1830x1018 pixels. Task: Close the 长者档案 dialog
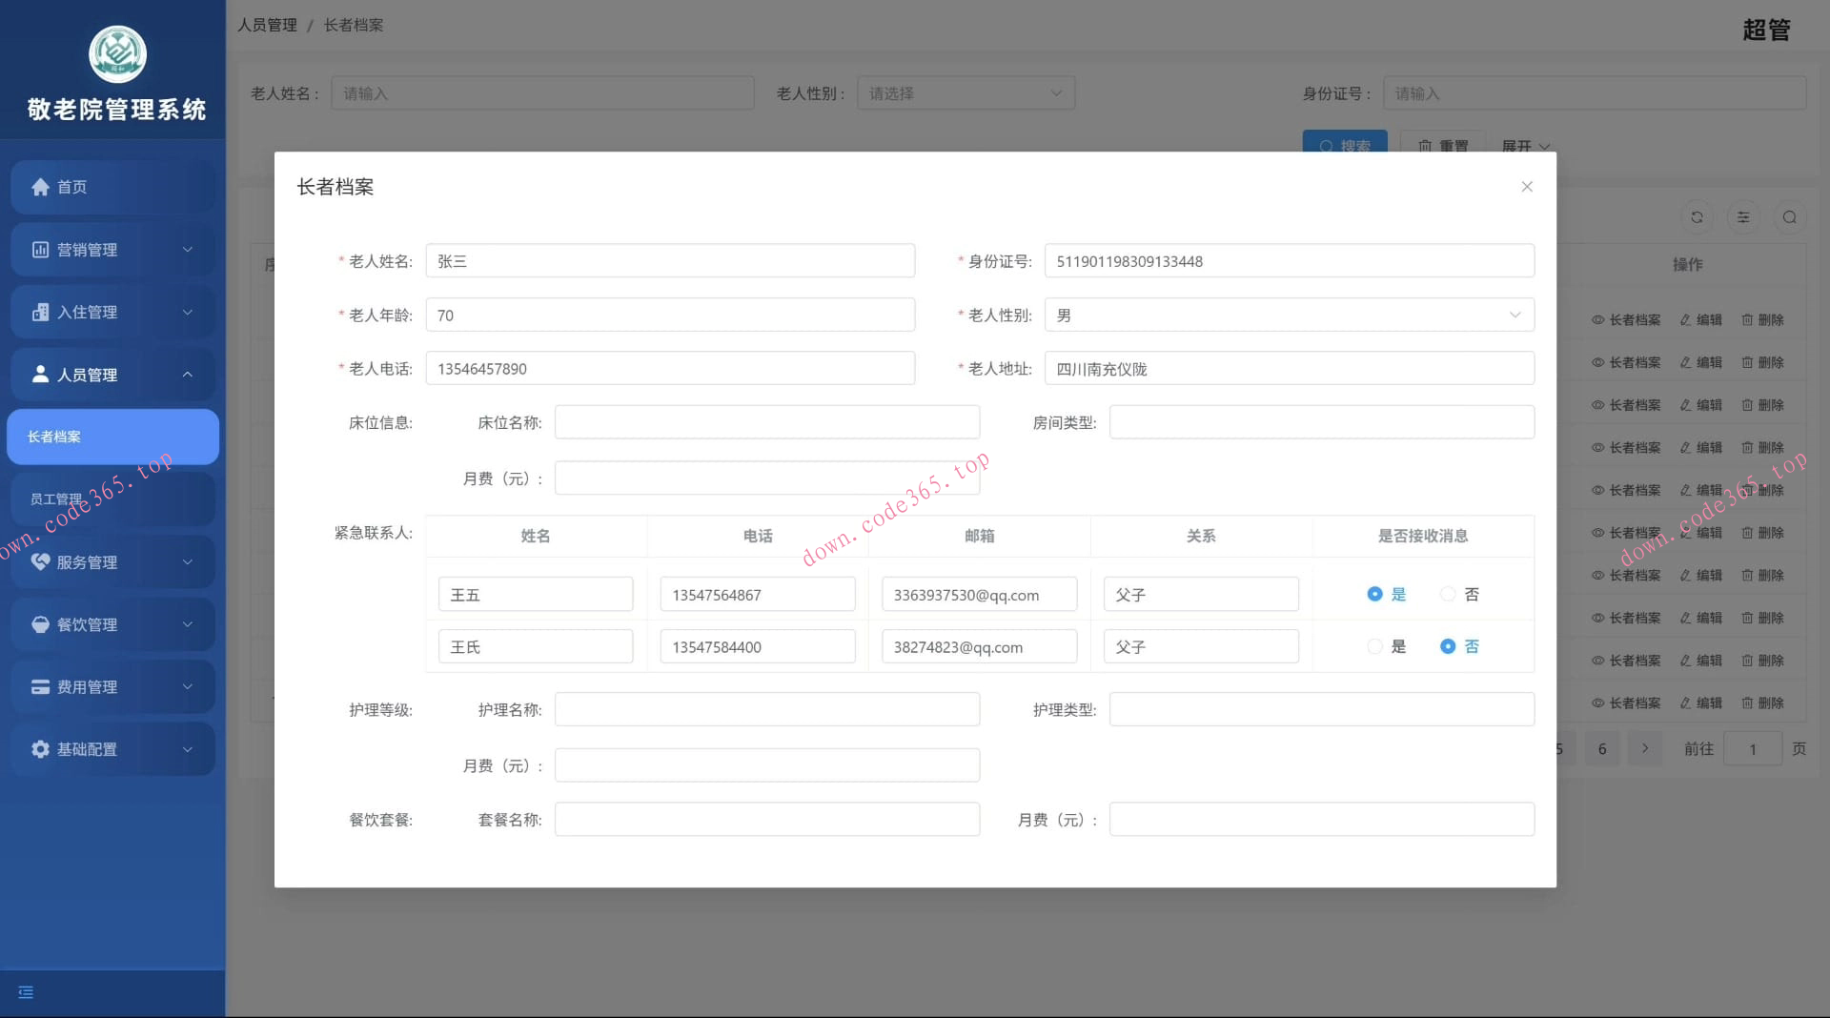click(x=1527, y=187)
